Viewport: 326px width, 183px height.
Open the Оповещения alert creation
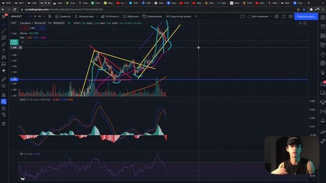[152, 16]
